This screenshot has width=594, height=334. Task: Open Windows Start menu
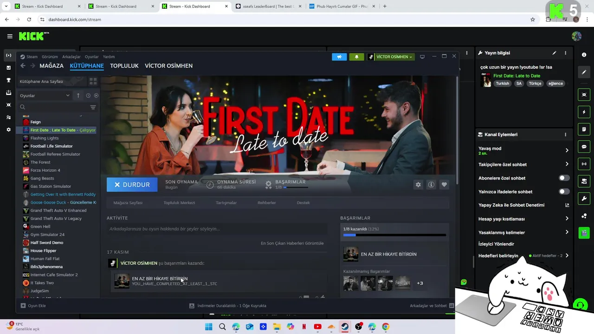[x=209, y=327]
